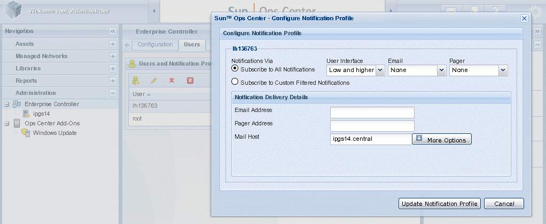
Task: Select the root user row
Action: tap(169, 118)
